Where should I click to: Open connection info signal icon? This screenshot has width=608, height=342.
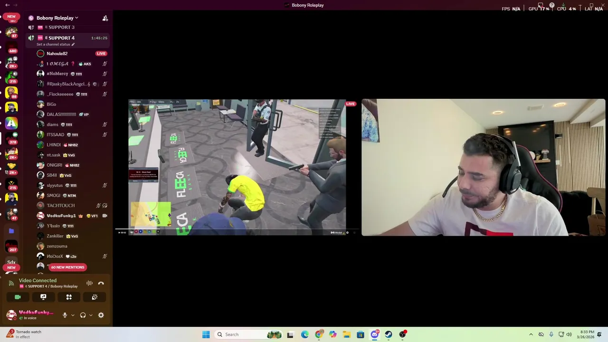(11, 283)
